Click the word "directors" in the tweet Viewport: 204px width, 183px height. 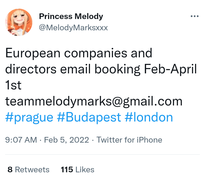tap(31, 70)
